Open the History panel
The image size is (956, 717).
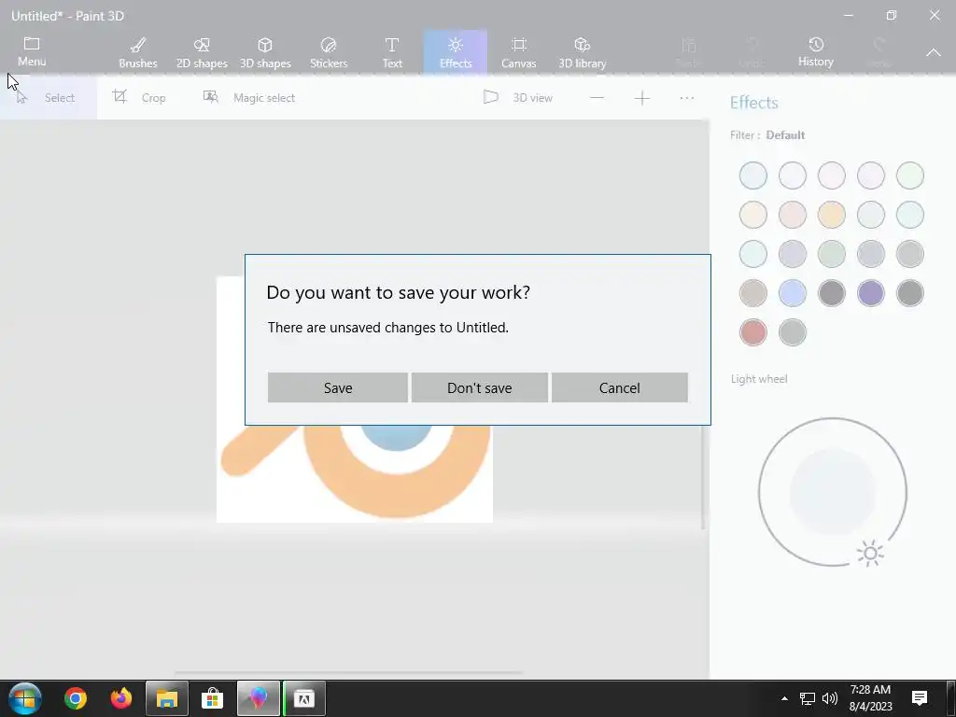(x=816, y=51)
